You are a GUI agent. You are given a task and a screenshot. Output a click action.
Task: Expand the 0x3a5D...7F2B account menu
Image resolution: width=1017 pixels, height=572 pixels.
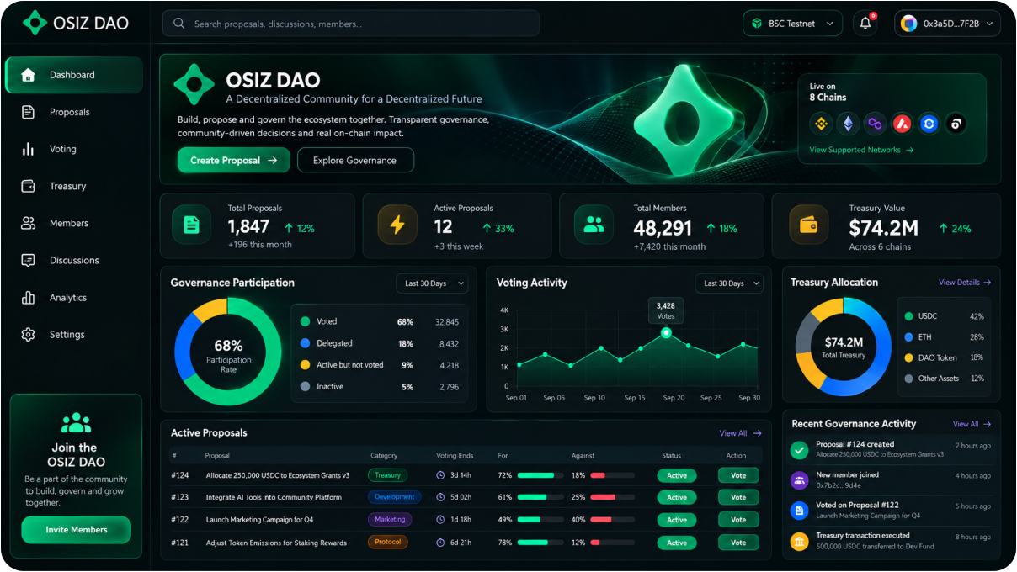pyautogui.click(x=947, y=24)
